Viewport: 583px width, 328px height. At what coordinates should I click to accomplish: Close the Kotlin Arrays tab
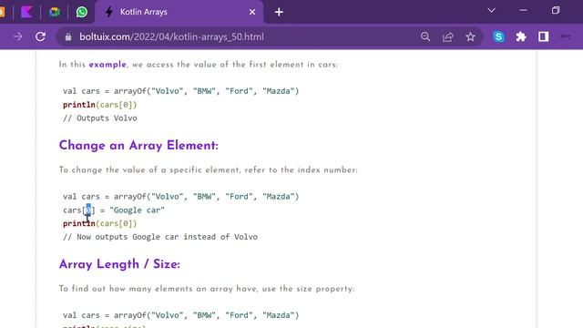[252, 12]
